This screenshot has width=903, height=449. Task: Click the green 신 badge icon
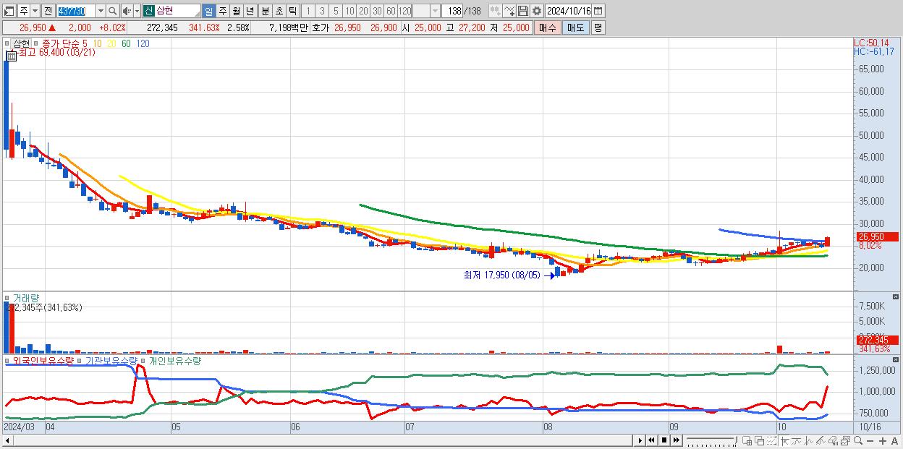pos(148,11)
